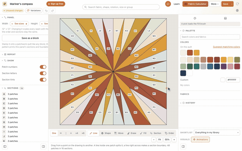Click Sign up free
The height and width of the screenshot is (151, 242).
pos(56,4)
